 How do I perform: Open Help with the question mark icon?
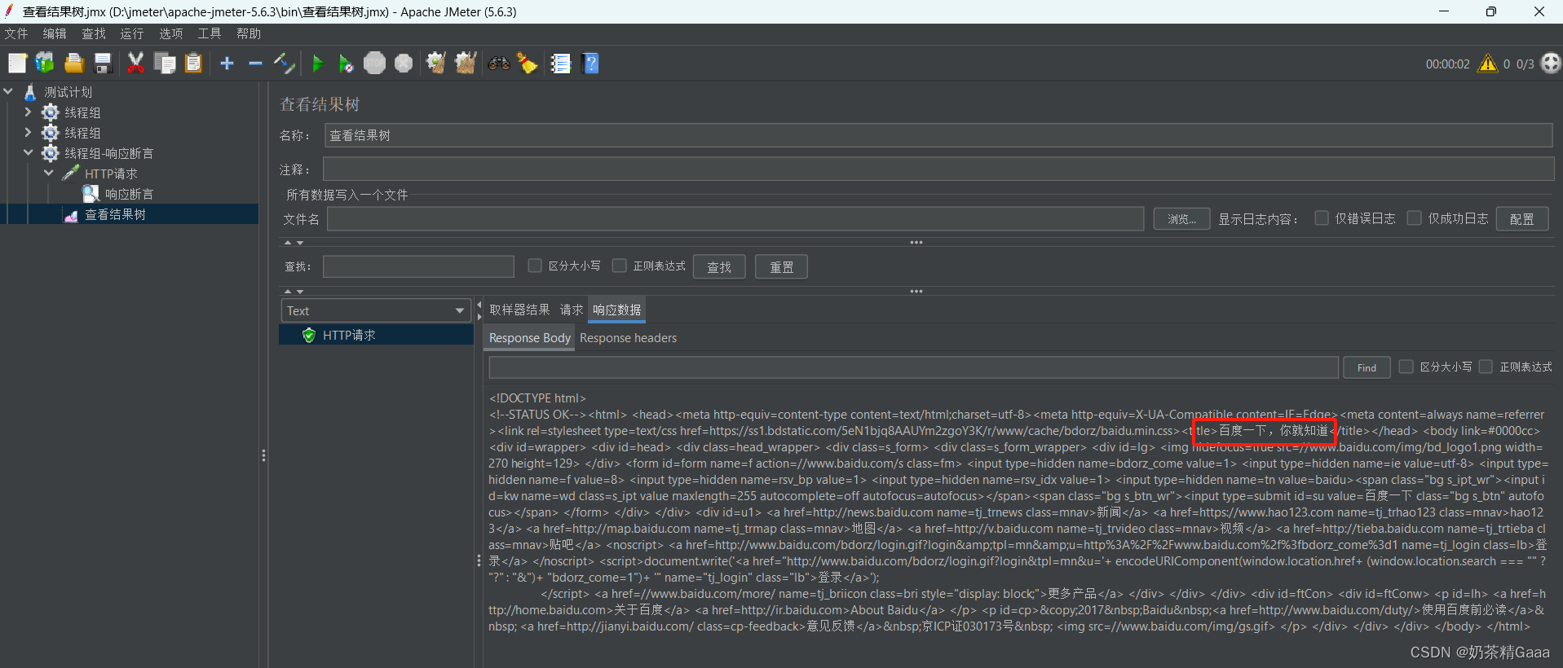[x=591, y=64]
